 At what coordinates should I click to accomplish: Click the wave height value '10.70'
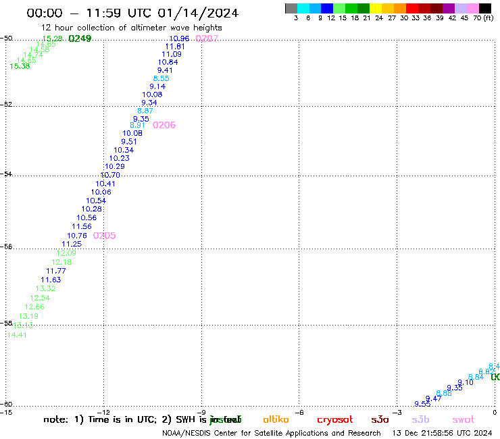pos(110,175)
